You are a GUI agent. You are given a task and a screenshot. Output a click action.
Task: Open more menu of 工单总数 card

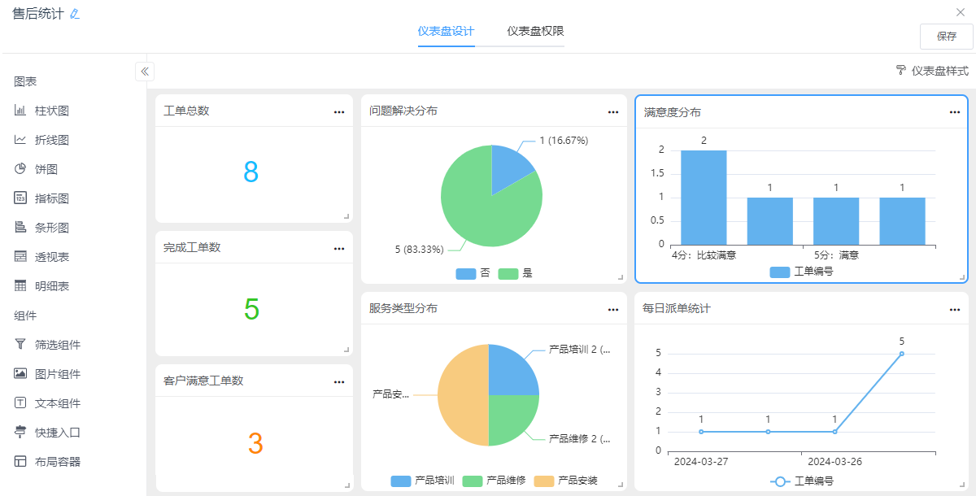339,112
